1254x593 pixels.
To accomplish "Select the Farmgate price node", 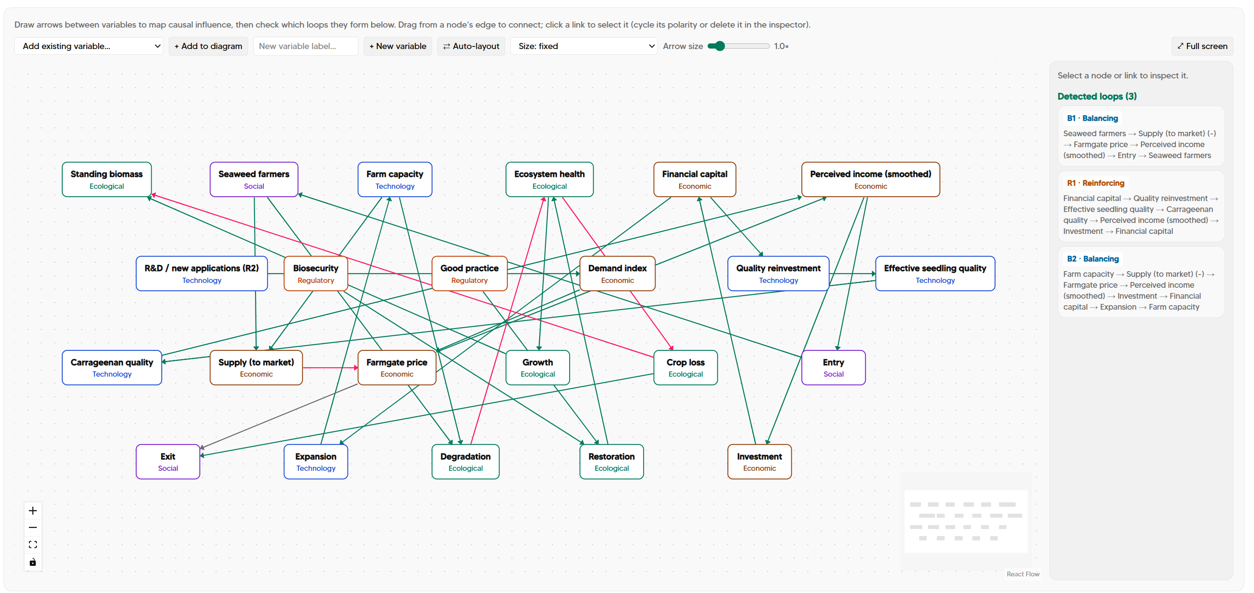I will click(x=397, y=368).
